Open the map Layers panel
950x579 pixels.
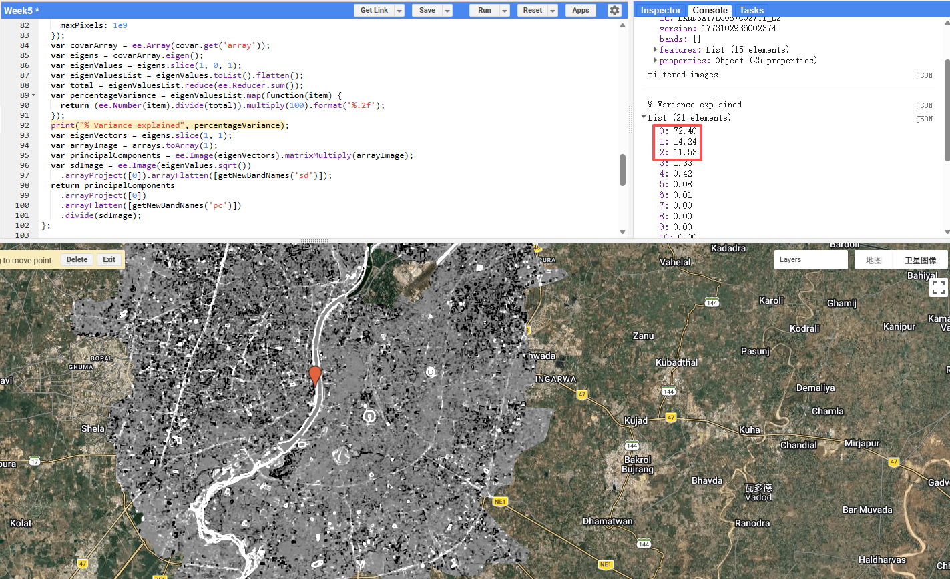(x=810, y=260)
